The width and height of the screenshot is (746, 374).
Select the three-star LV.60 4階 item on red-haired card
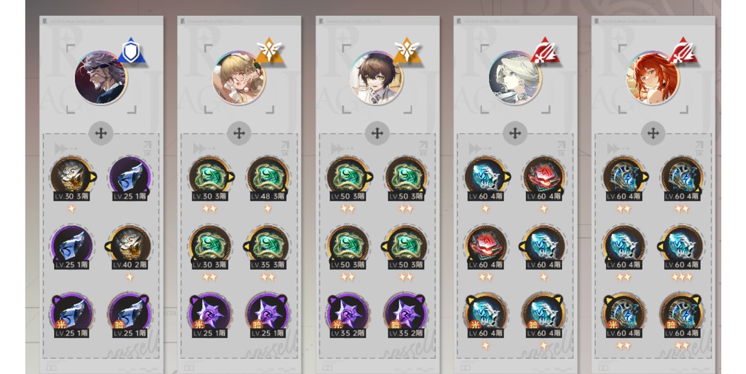pyautogui.click(x=681, y=247)
